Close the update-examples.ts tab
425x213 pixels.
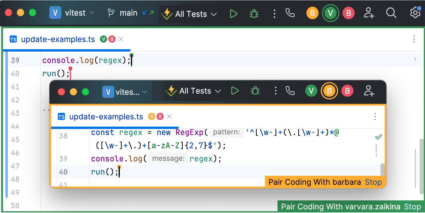[121, 39]
